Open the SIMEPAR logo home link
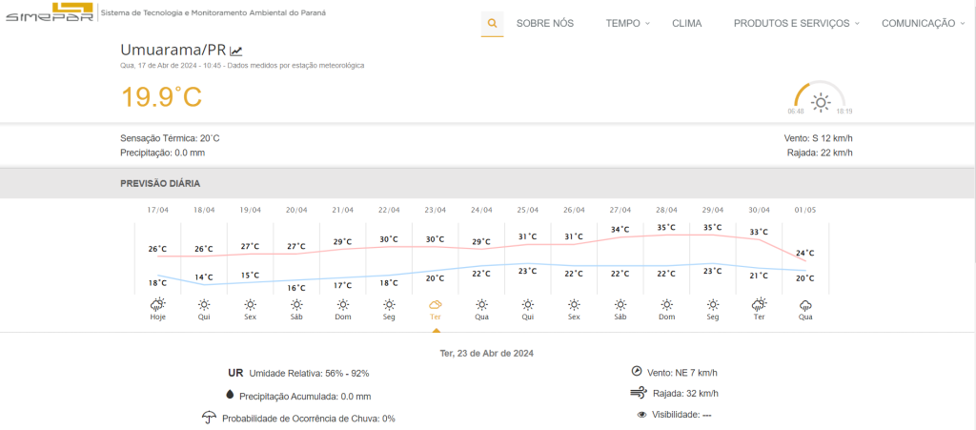 click(x=50, y=12)
